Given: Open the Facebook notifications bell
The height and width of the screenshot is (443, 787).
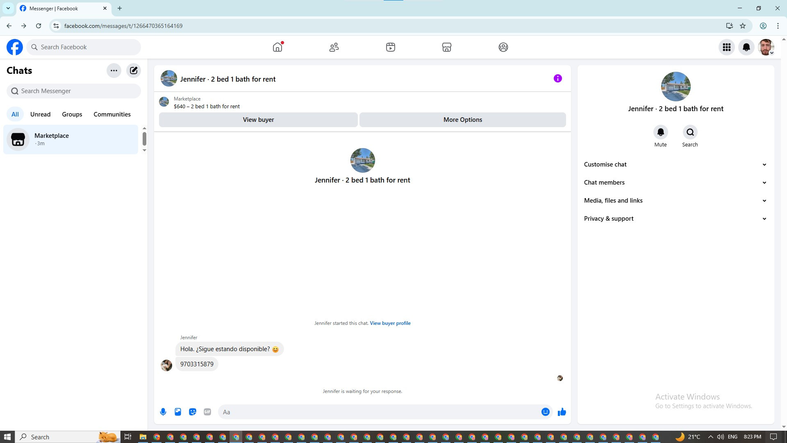Looking at the screenshot, I should coord(746,47).
